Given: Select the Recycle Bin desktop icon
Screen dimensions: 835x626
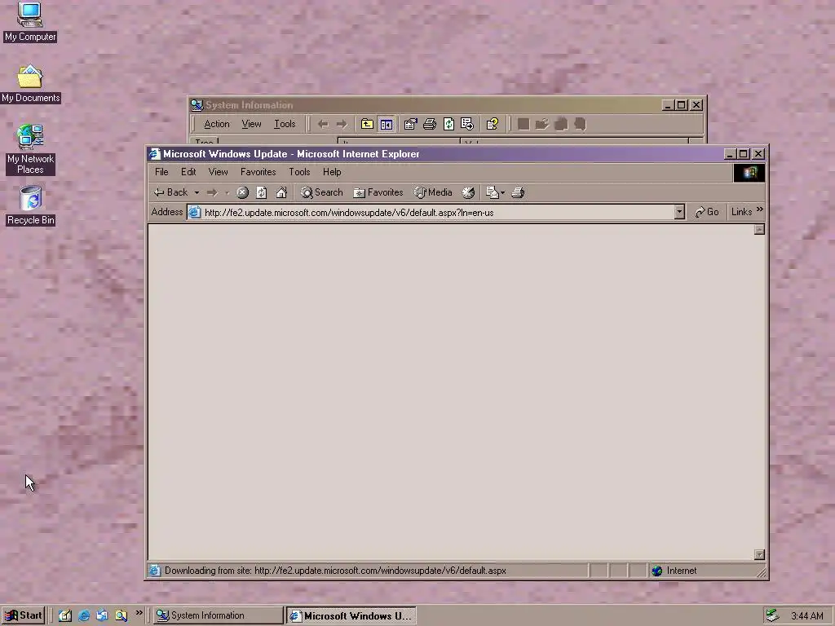Looking at the screenshot, I should click(x=30, y=205).
